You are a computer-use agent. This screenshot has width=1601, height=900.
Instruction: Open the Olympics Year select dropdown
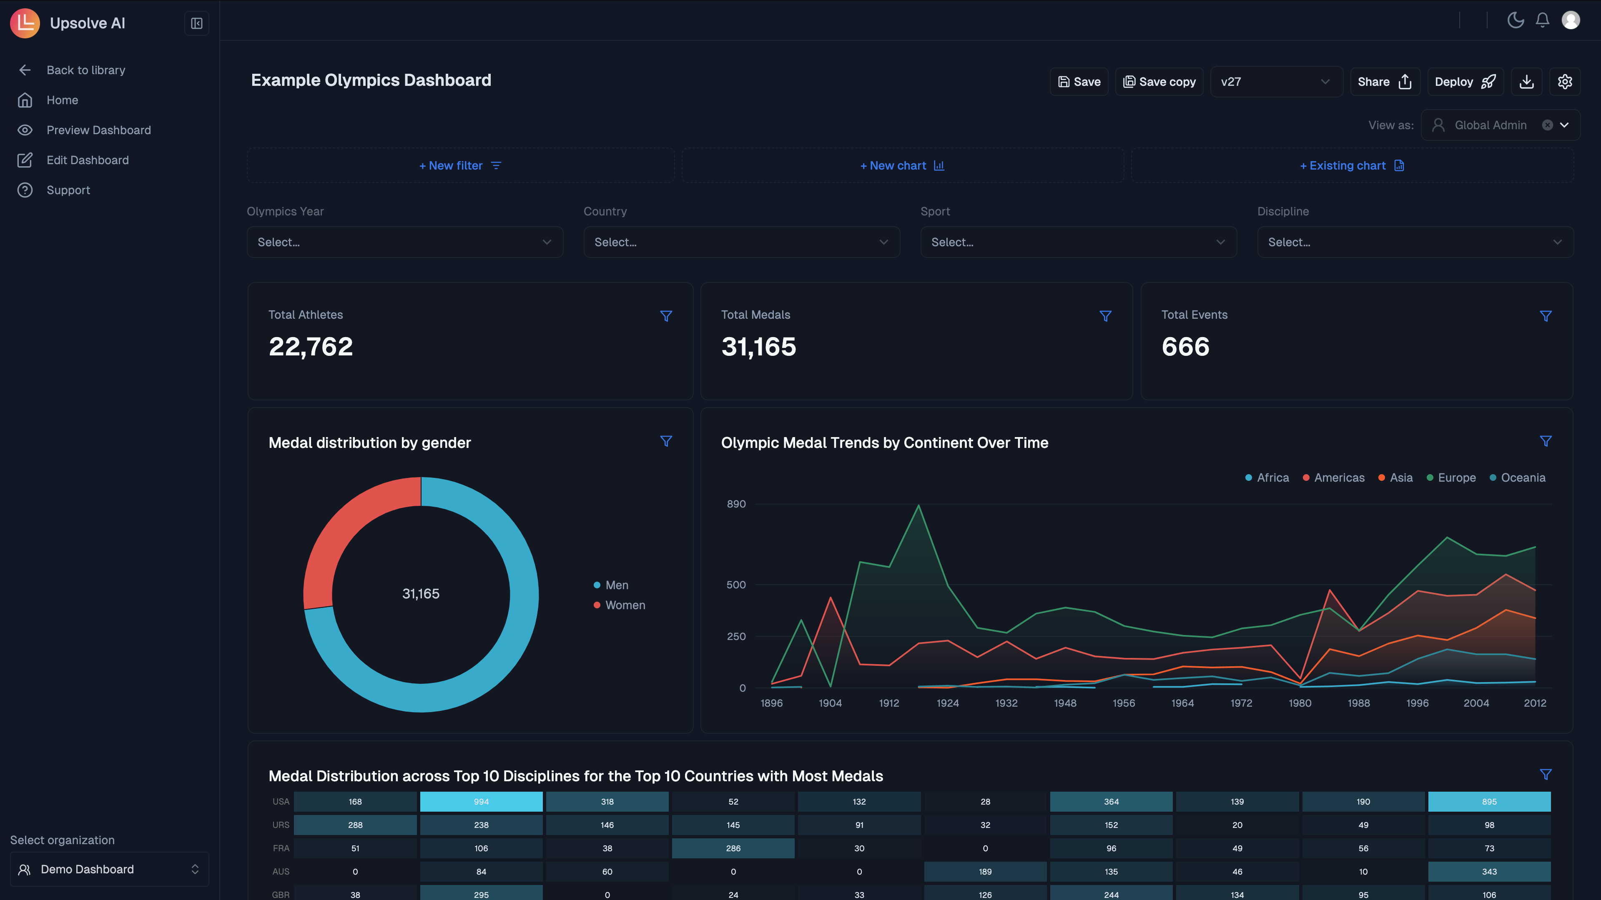pyautogui.click(x=404, y=242)
